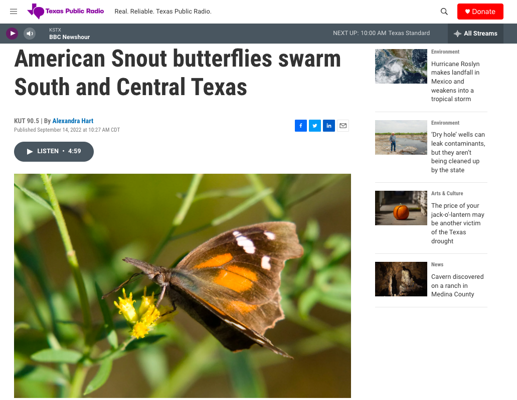Play the KSTX live stream
Viewport: 517px width, 400px height.
point(12,33)
